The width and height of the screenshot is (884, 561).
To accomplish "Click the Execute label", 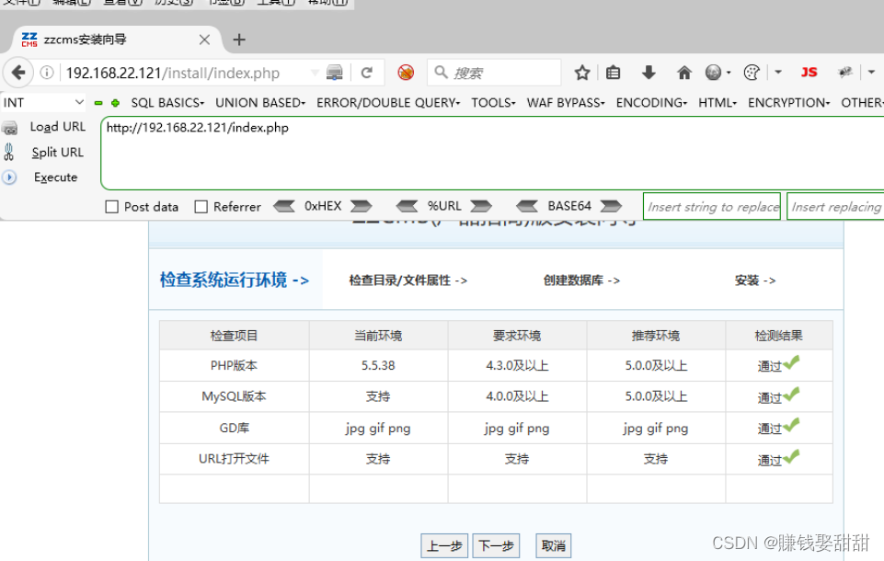I will (55, 177).
